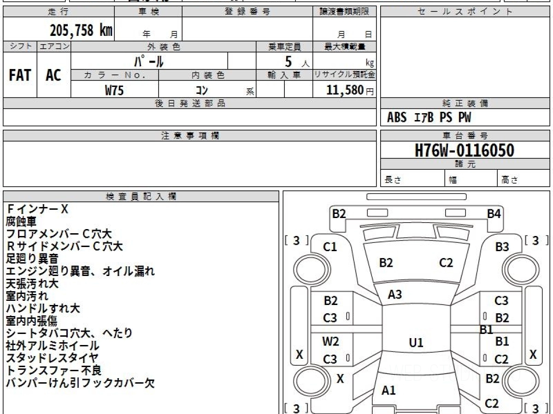Viewport: 553px width, 414px height.
Task: Click the 車検 header cell
Action: (x=148, y=12)
